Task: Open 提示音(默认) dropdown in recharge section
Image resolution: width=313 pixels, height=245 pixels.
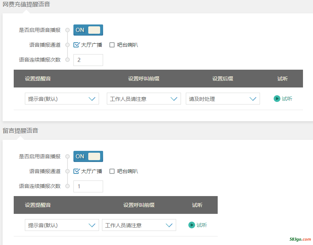Action: tap(62, 99)
